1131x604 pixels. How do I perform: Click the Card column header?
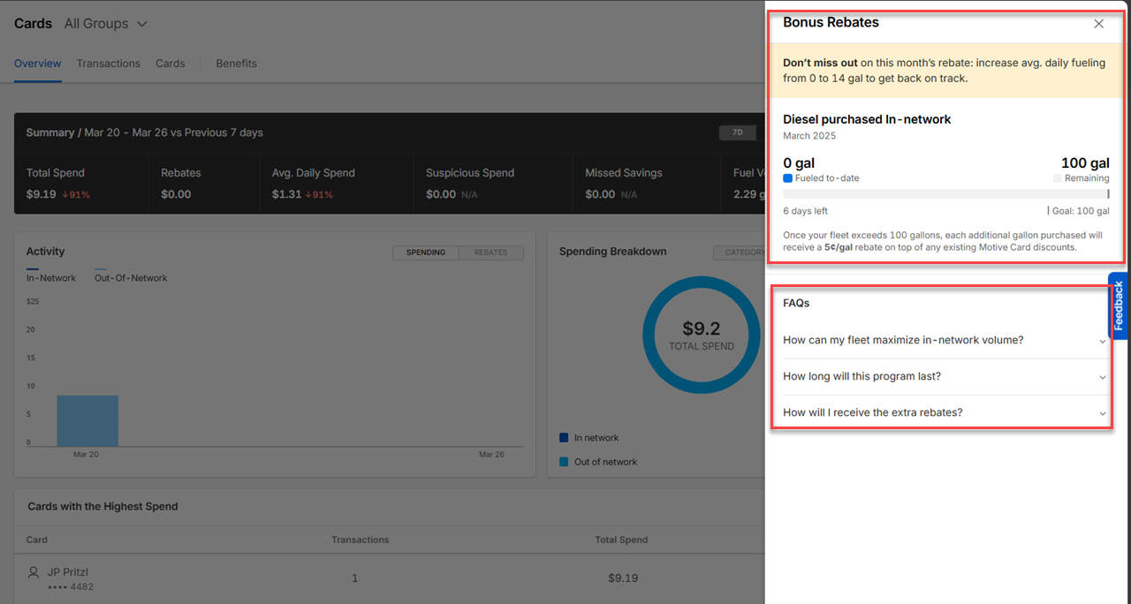[37, 540]
